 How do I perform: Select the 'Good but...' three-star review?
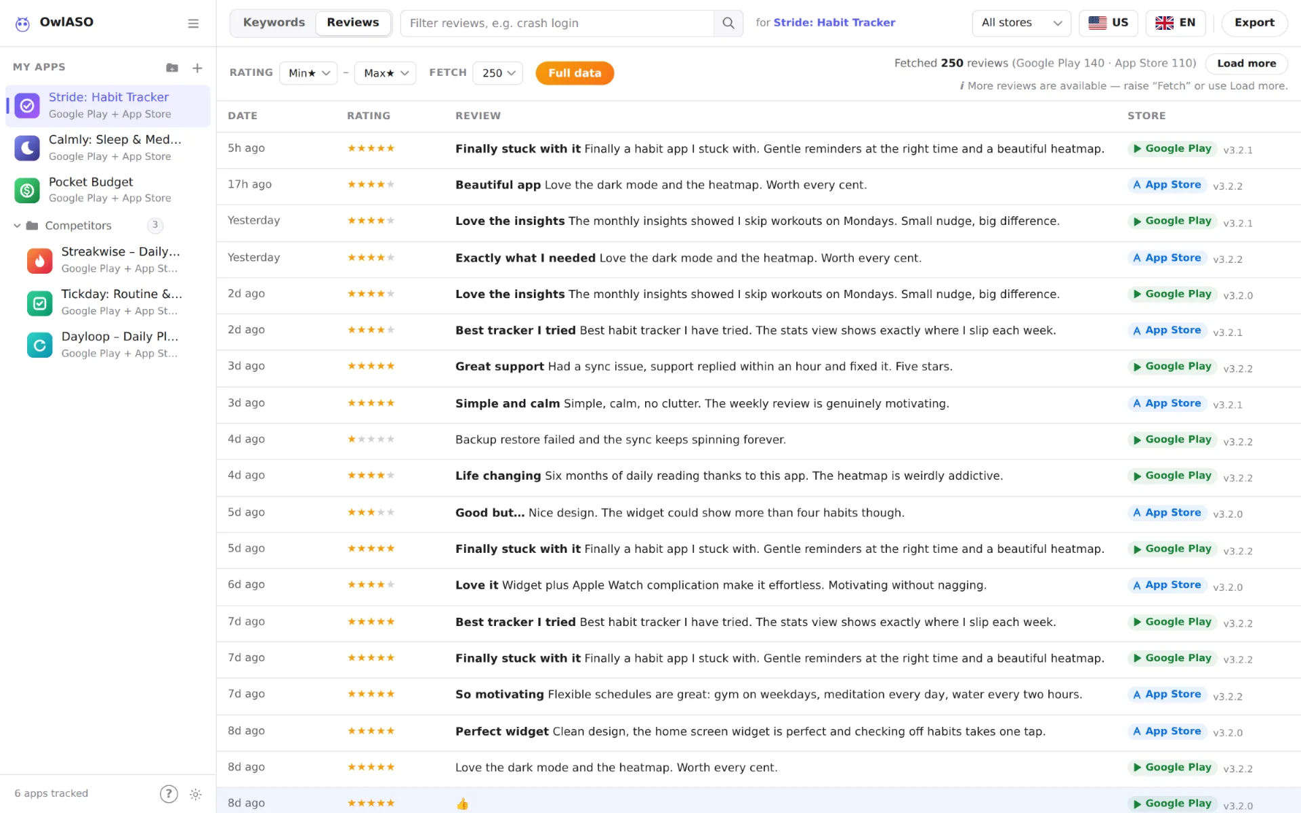click(759, 513)
